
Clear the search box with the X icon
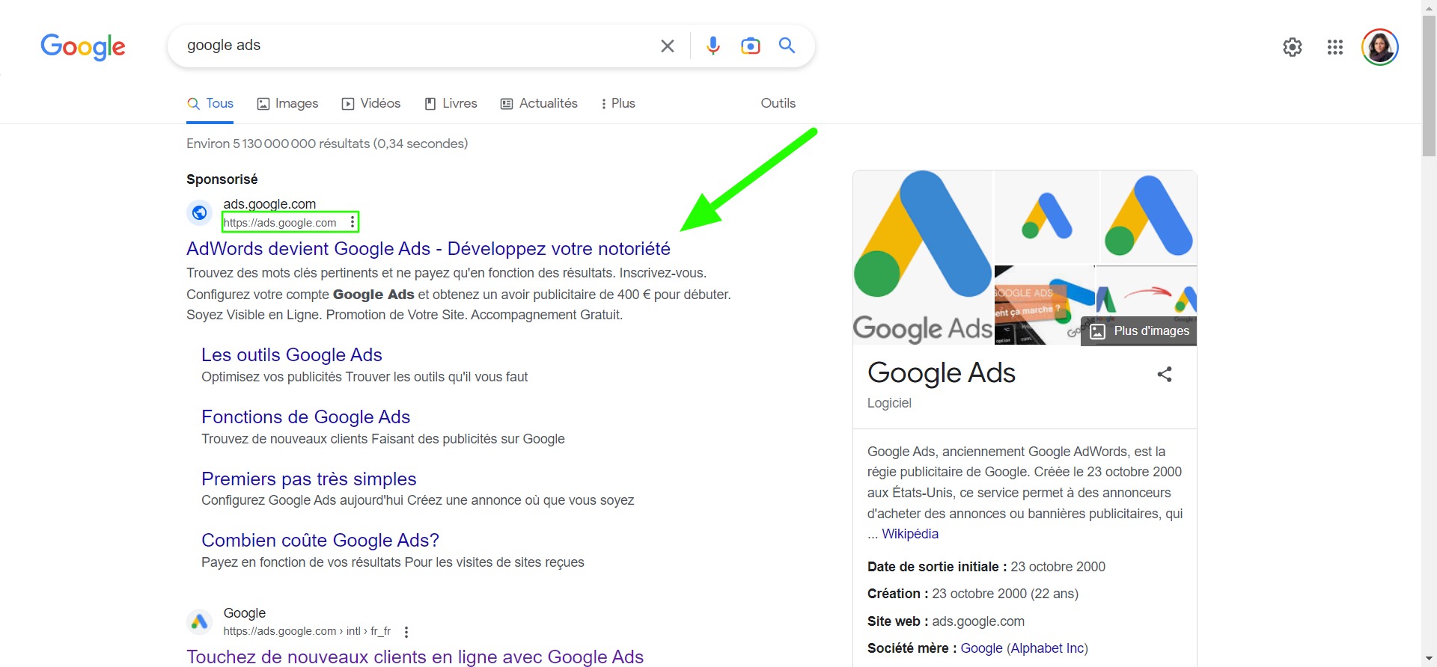pos(667,46)
